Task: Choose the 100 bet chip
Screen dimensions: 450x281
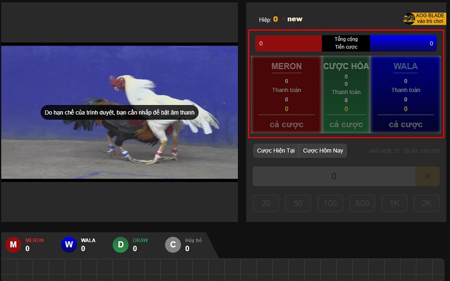Action: [330, 203]
